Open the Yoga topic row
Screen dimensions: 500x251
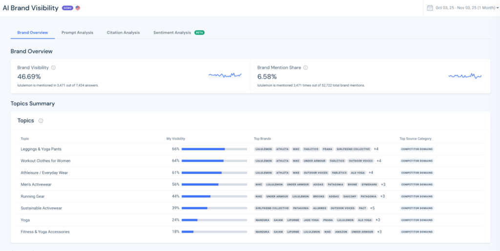[x=25, y=220]
